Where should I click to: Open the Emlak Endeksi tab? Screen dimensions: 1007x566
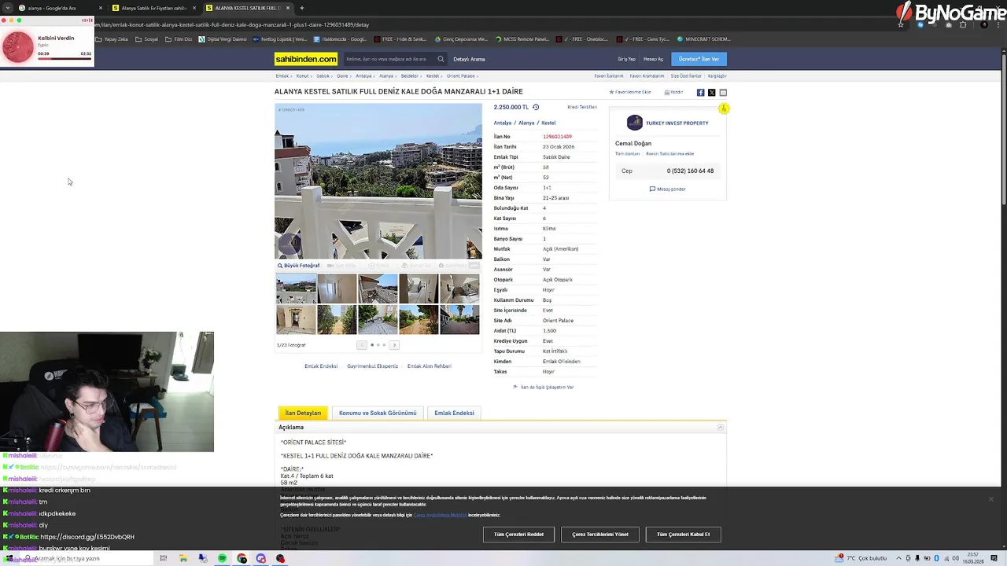coord(454,413)
